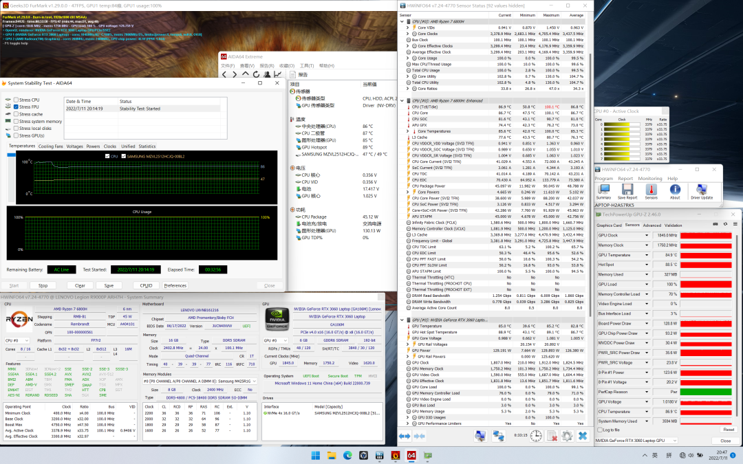Click the Preferences button
Screen dimensions: 743x464
(x=175, y=285)
